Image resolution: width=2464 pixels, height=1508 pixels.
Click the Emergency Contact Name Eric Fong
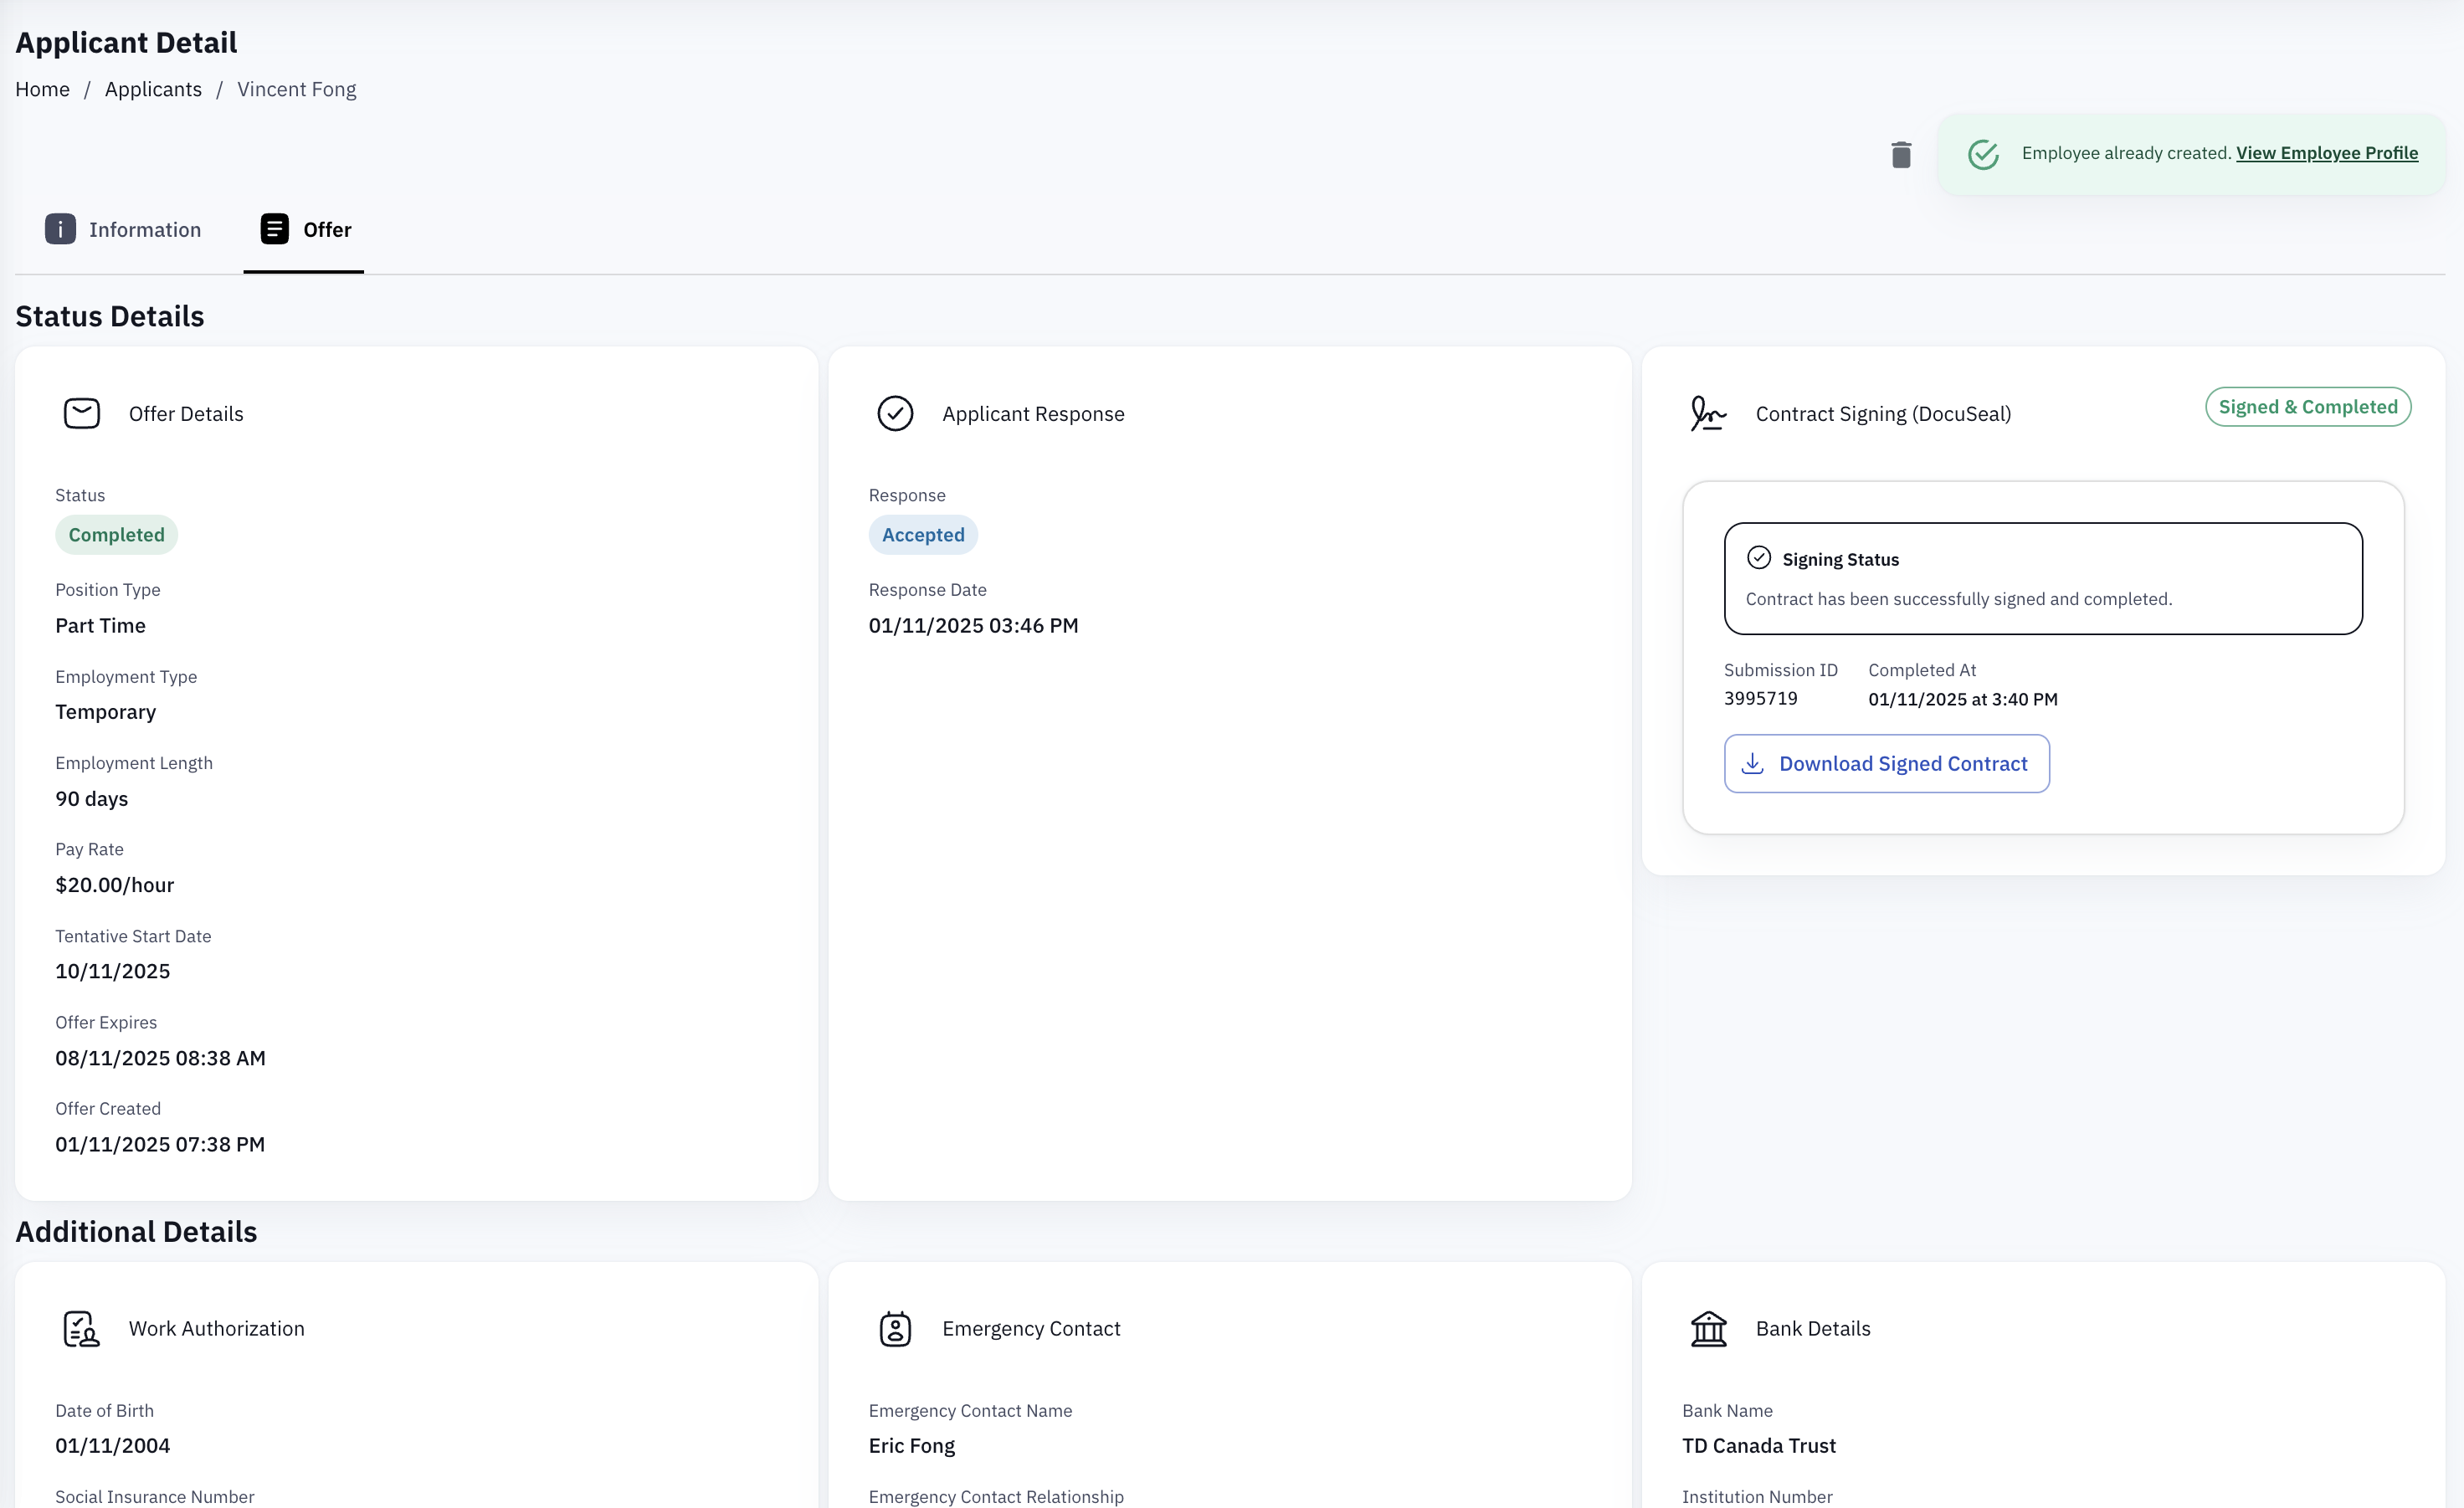pyautogui.click(x=911, y=1446)
